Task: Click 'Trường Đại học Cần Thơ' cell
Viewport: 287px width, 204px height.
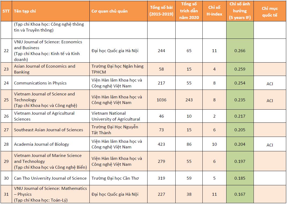Action: (x=118, y=178)
